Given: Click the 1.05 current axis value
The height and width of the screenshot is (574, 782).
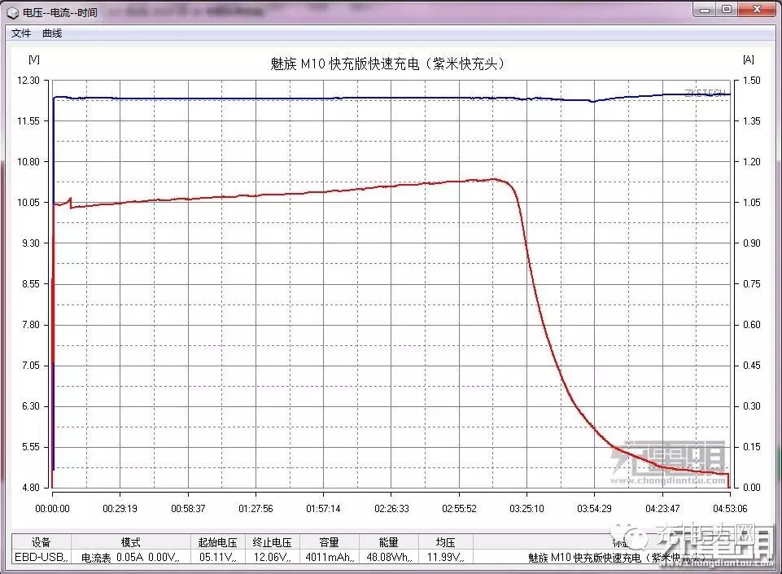Looking at the screenshot, I should coord(752,202).
